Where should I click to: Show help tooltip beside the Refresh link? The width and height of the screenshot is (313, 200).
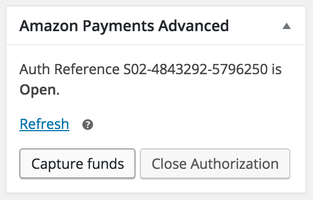tap(88, 125)
